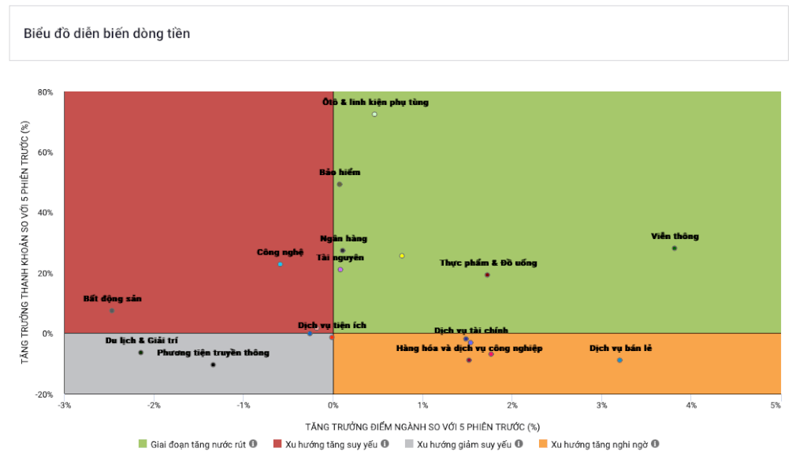Click the Tài nguyên purple data point
The width and height of the screenshot is (807, 463).
(x=340, y=269)
